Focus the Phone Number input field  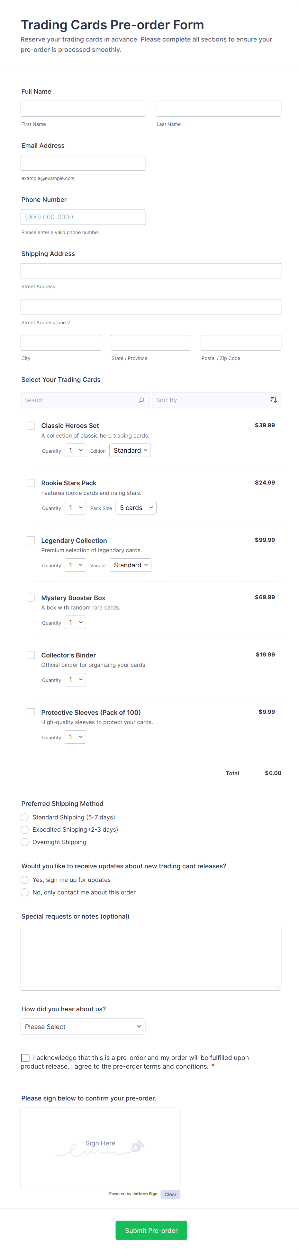pos(83,217)
